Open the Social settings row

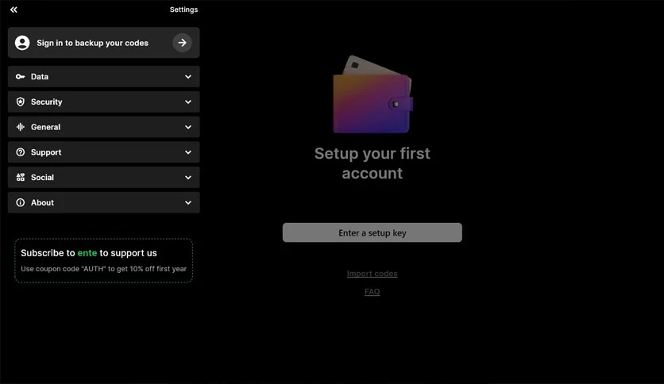click(104, 177)
